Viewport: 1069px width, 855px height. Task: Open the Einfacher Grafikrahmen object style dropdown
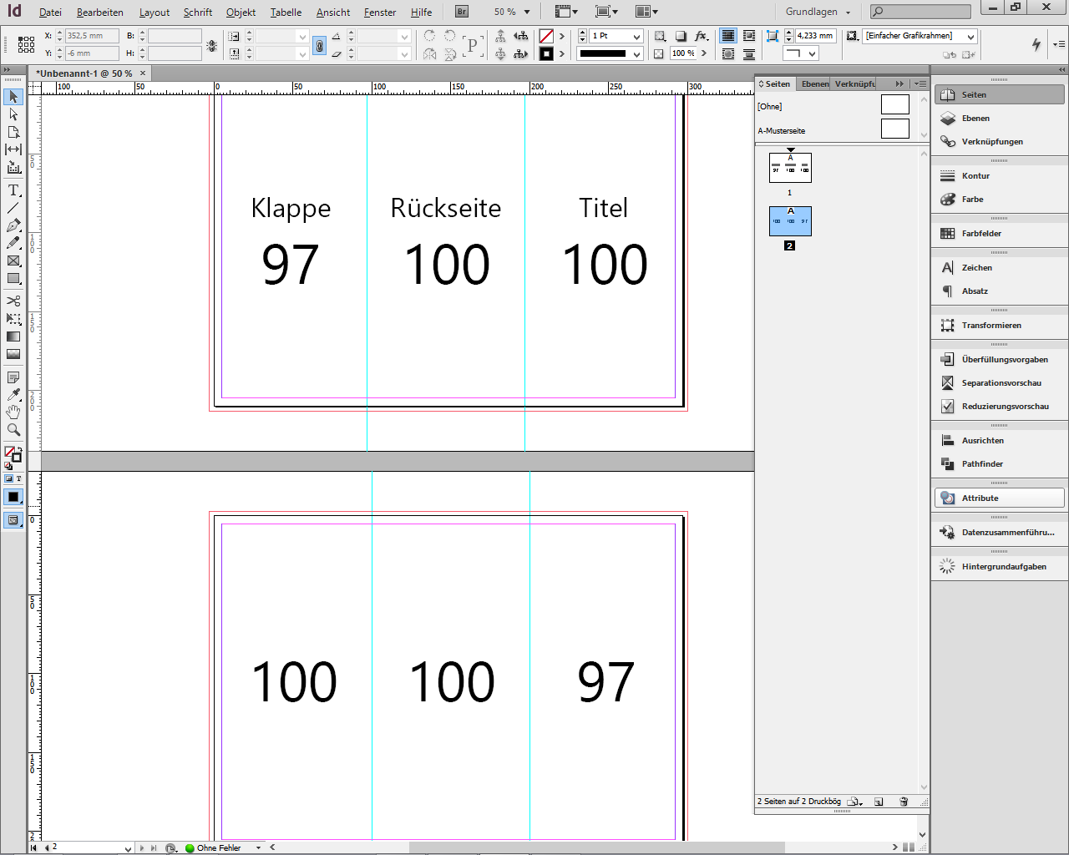pos(970,37)
